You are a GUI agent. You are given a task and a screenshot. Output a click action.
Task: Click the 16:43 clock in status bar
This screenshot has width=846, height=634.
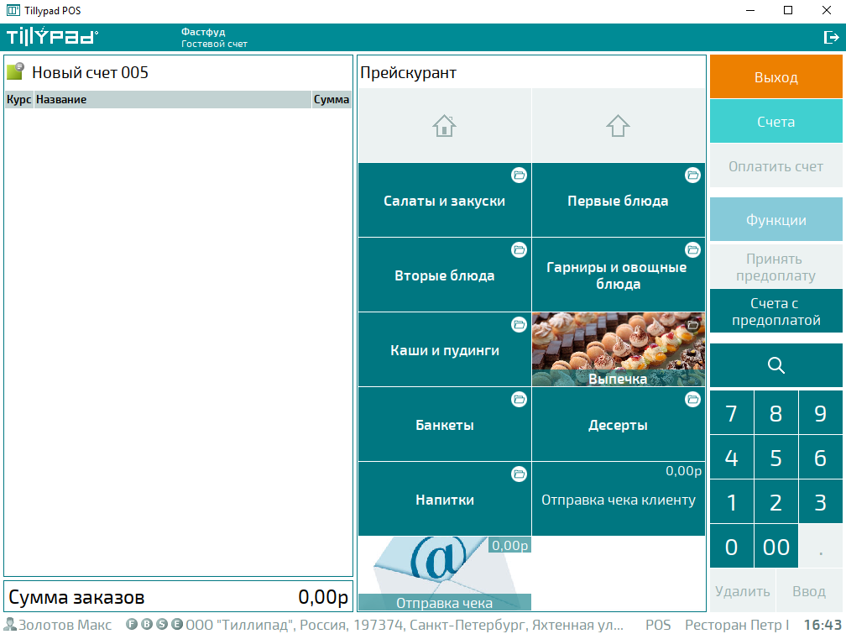coord(822,625)
